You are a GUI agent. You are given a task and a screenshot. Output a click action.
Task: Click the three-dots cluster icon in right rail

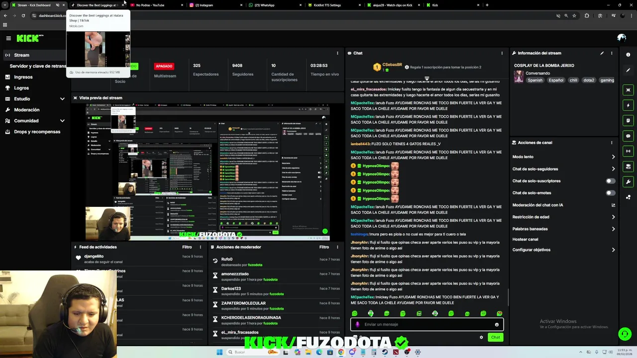click(628, 197)
